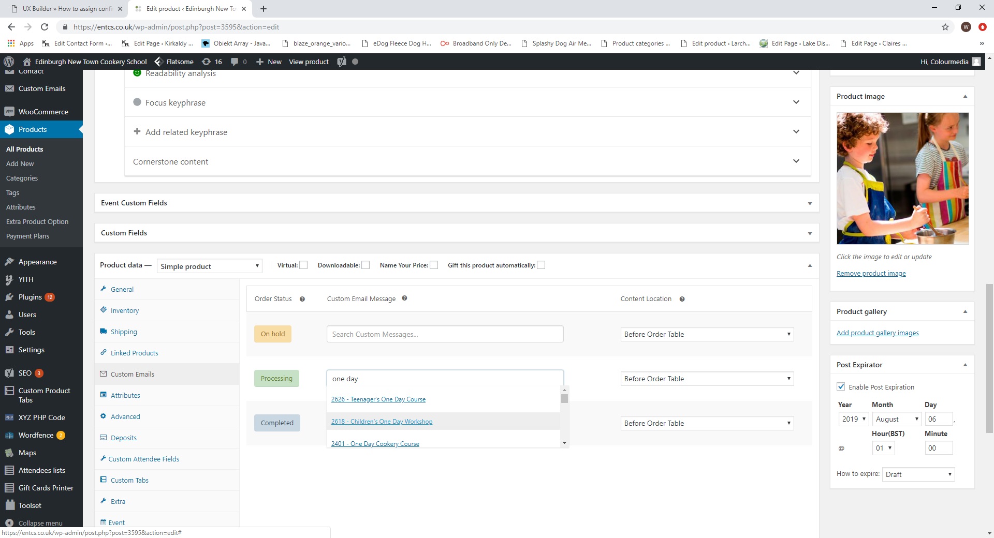
Task: Tick the Downloadable checkbox
Action: pyautogui.click(x=366, y=265)
